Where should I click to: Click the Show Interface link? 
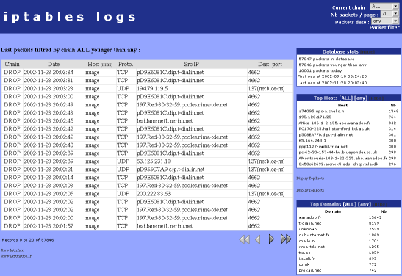tap(12, 250)
